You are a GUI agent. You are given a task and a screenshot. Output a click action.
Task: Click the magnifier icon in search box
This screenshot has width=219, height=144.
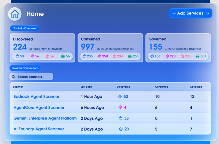coord(13,77)
